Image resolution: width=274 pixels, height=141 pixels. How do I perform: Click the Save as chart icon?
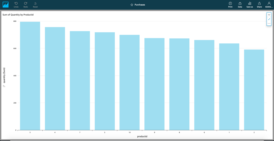[x=250, y=3]
